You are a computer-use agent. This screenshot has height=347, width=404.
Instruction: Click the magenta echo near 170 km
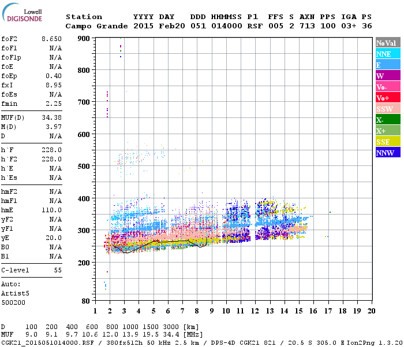coord(107,272)
